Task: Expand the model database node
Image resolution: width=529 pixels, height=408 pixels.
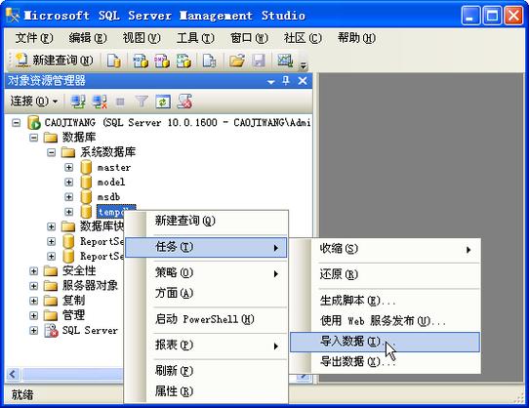Action: coord(69,183)
